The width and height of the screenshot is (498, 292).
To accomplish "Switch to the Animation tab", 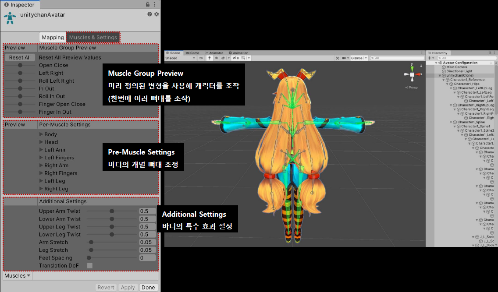I will (238, 53).
